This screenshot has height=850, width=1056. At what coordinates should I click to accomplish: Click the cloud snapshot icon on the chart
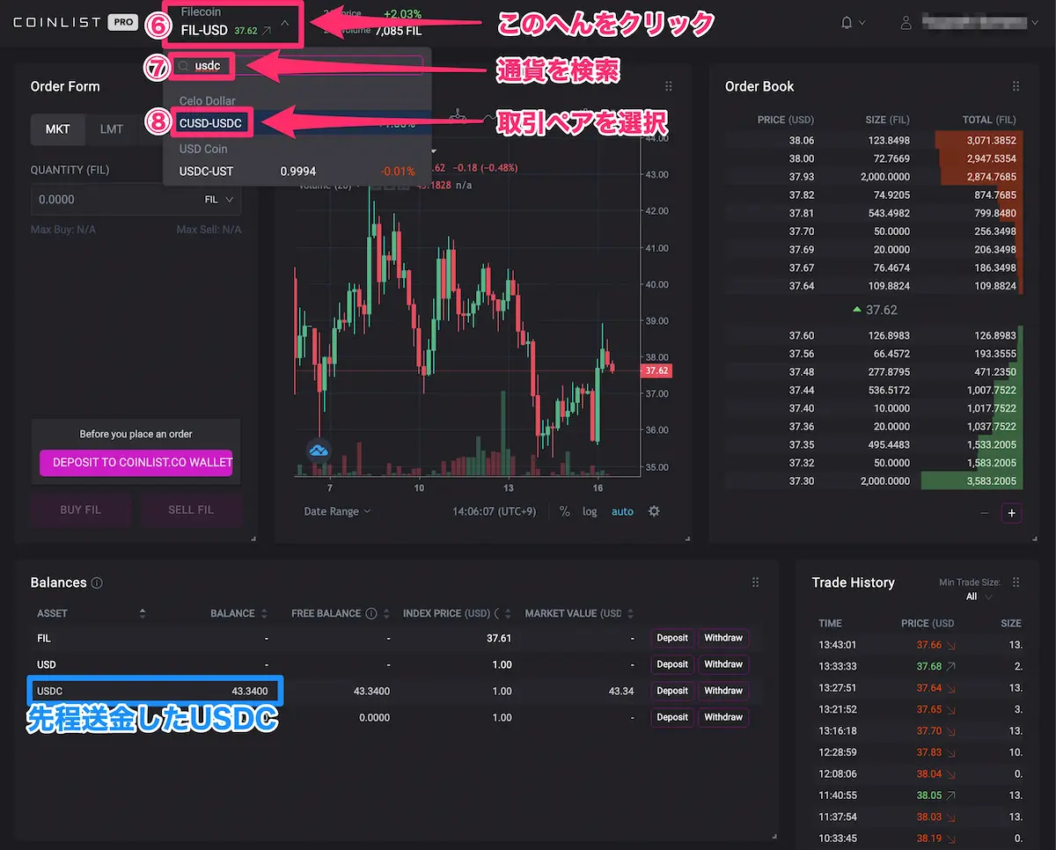point(319,451)
